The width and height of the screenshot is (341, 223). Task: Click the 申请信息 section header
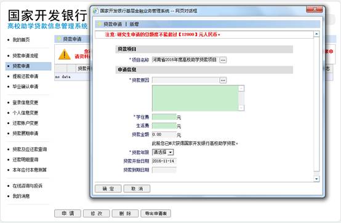click(x=204, y=69)
